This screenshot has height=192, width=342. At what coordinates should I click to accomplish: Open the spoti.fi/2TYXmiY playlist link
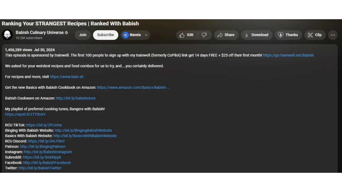pos(25,114)
